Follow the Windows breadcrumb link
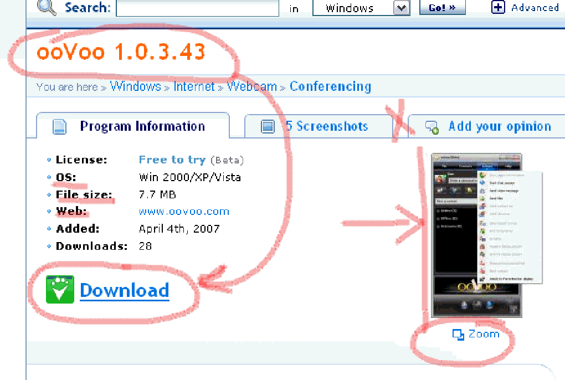 (136, 86)
